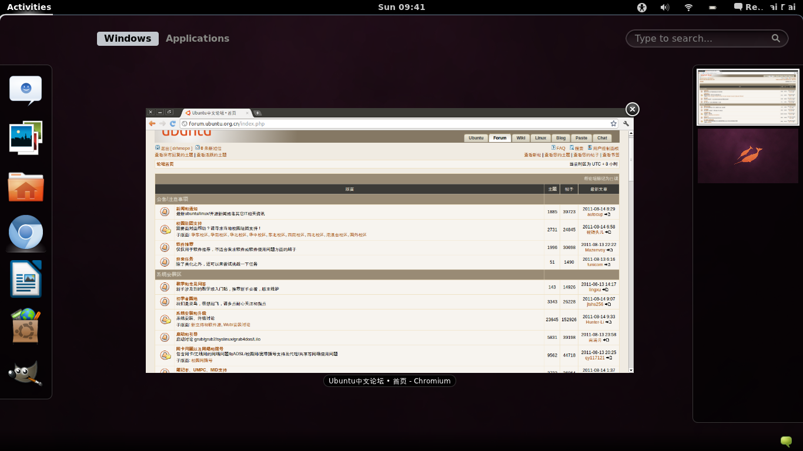The height and width of the screenshot is (451, 803).
Task: Click the autocup username link
Action: point(595,214)
